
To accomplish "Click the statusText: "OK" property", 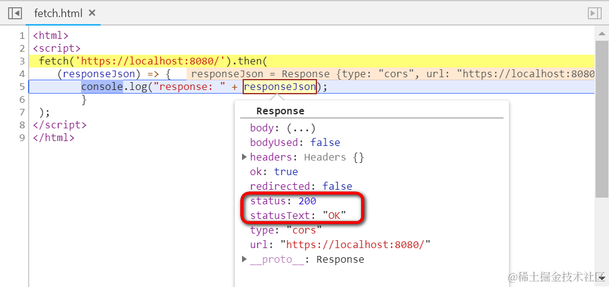I will (298, 215).
